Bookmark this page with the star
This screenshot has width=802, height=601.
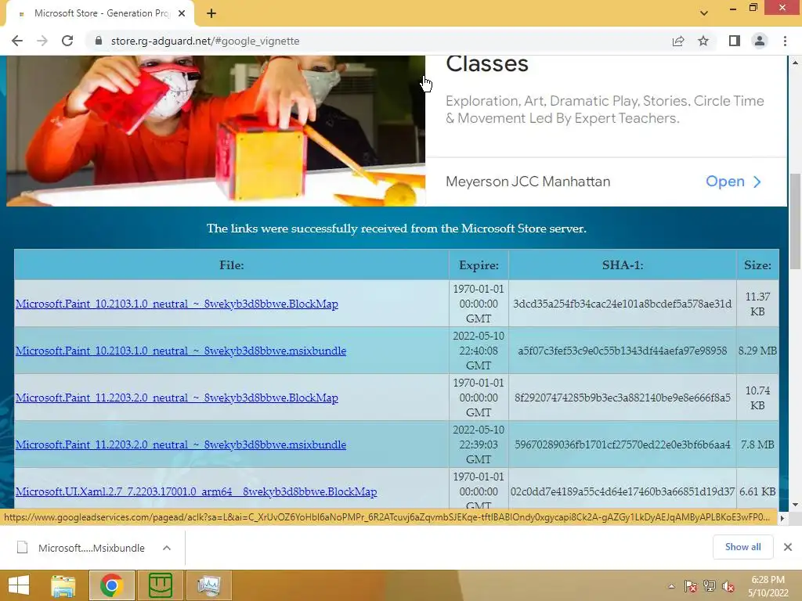(703, 41)
